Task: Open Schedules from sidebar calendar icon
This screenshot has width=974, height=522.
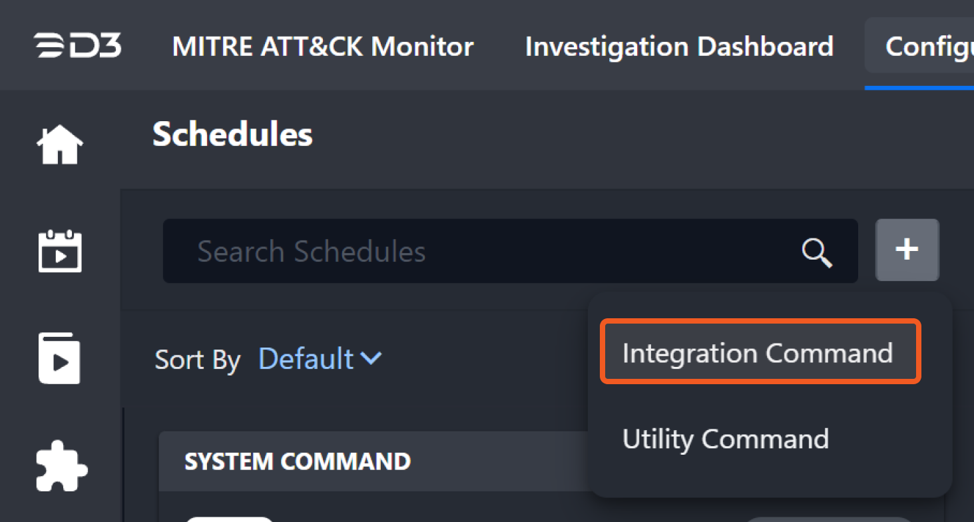Action: point(60,251)
